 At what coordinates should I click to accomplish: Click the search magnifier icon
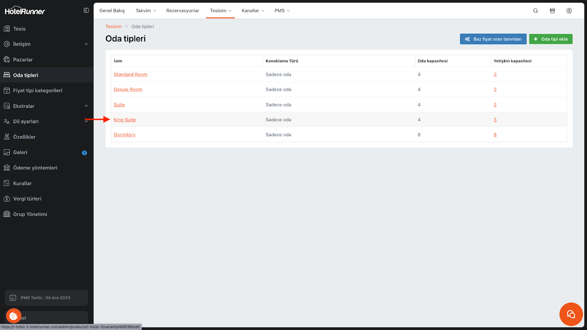(x=535, y=11)
